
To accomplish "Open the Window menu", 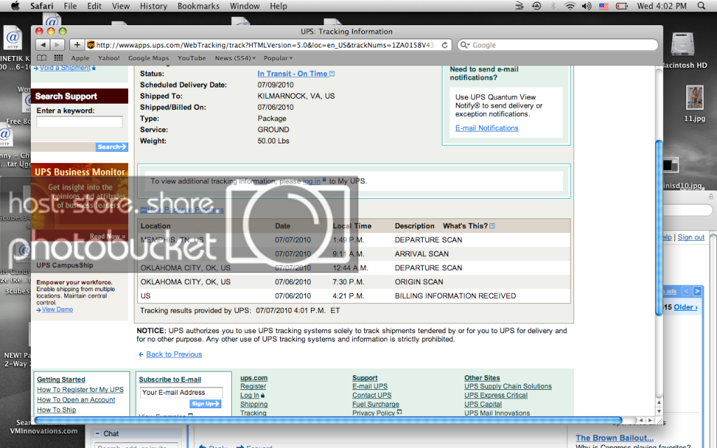I will click(x=244, y=6).
